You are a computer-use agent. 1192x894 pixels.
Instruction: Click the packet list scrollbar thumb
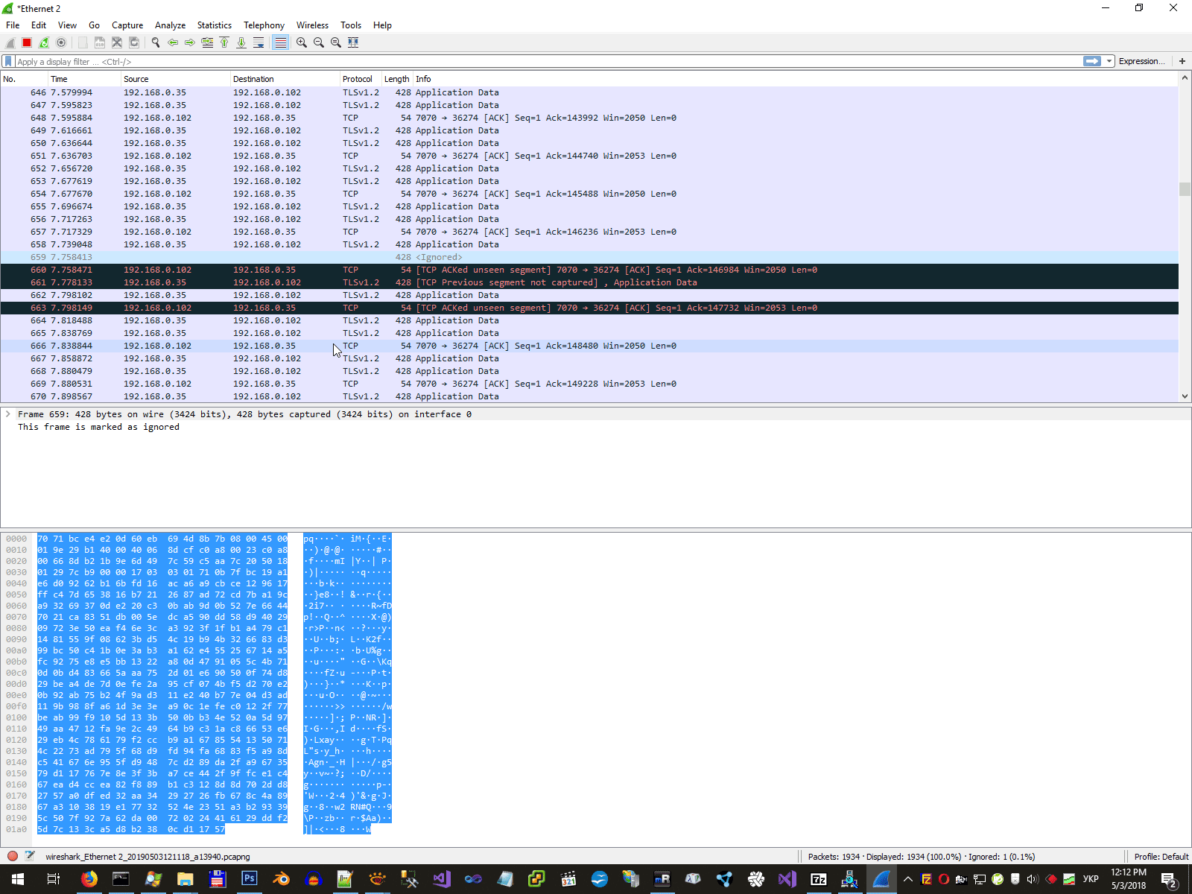[x=1185, y=189]
